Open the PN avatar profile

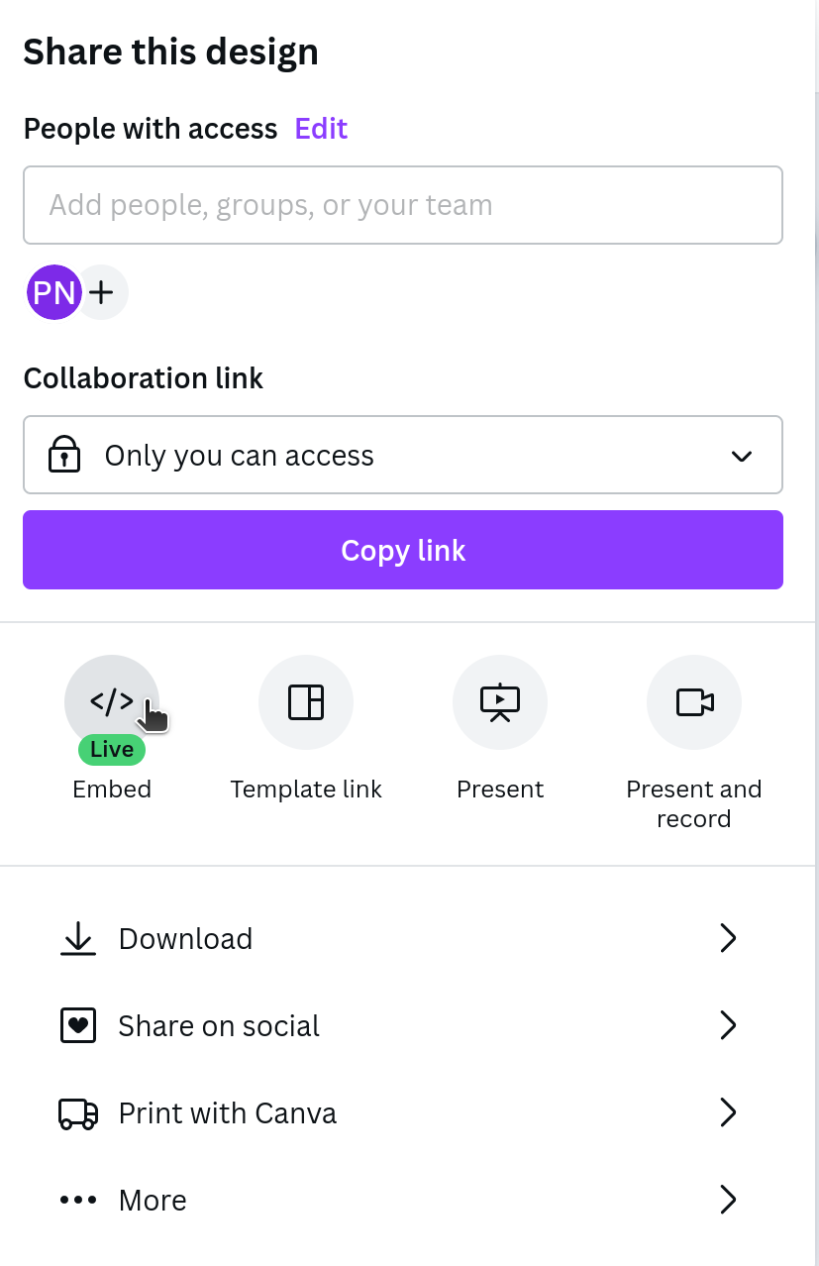[53, 292]
